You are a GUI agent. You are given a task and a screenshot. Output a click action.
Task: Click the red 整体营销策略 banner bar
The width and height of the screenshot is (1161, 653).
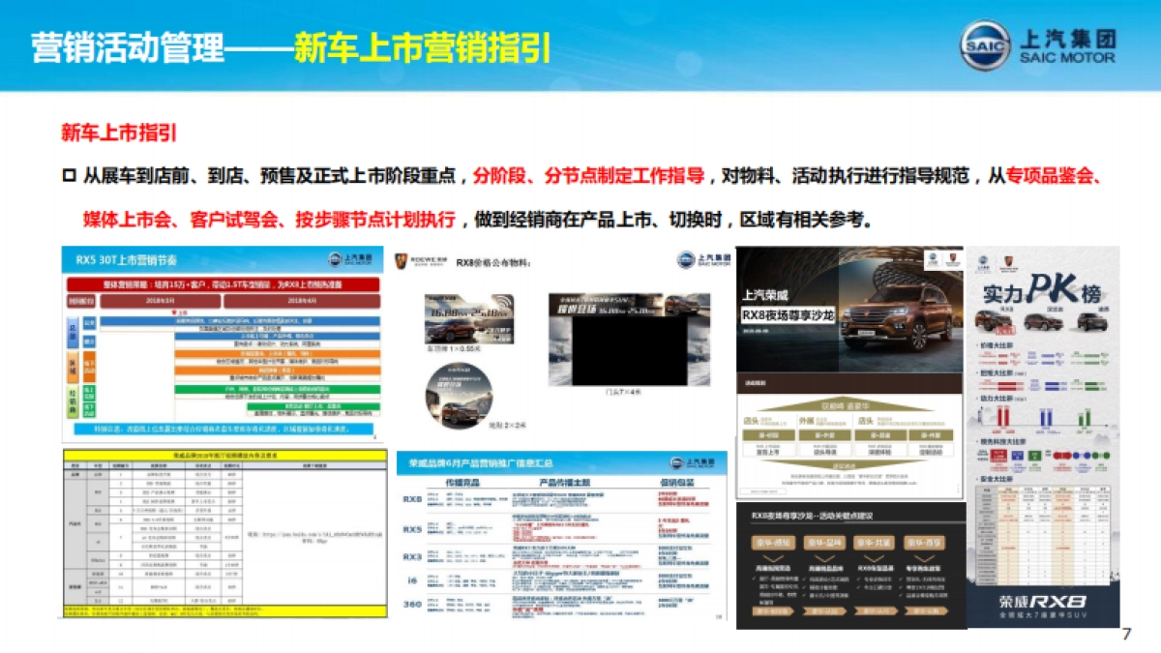pyautogui.click(x=223, y=284)
